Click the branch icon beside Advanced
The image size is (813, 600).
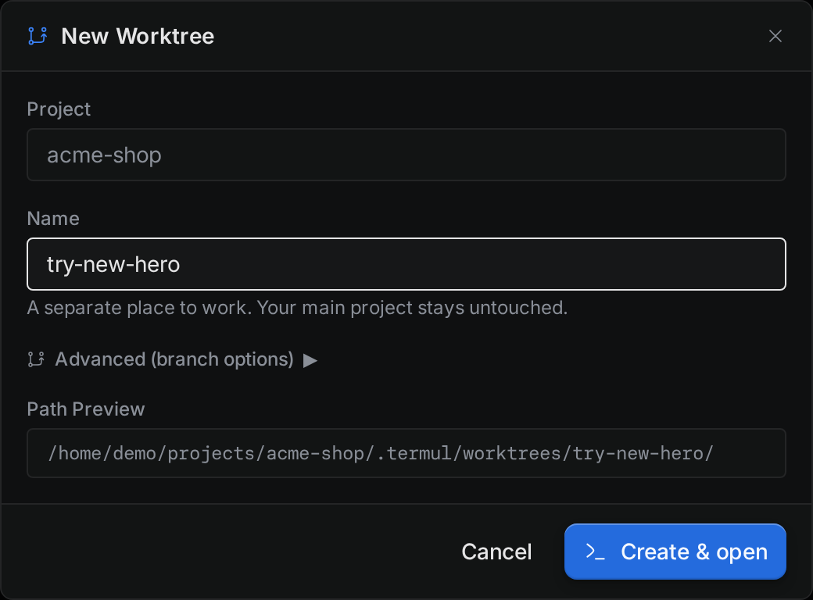36,359
